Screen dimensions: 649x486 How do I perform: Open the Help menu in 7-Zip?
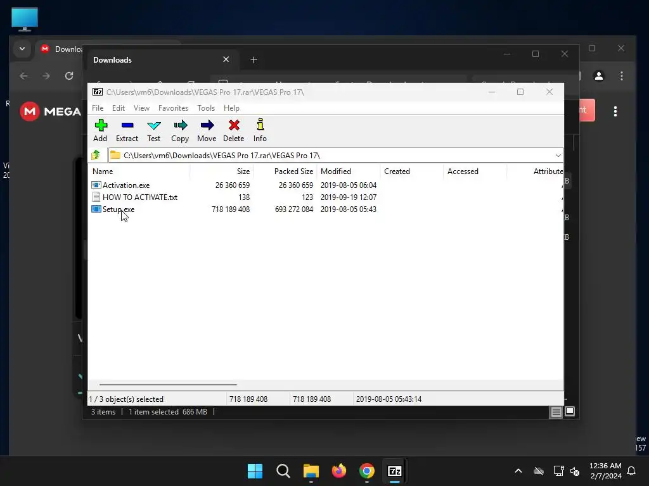(231, 108)
